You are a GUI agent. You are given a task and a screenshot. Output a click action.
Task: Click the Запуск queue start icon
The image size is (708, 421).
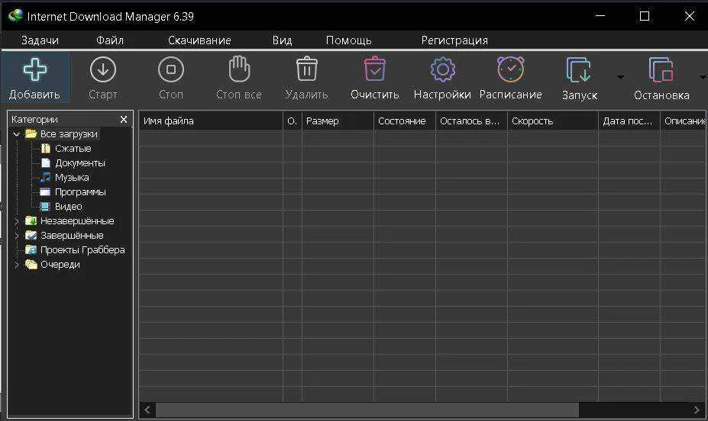point(579,70)
